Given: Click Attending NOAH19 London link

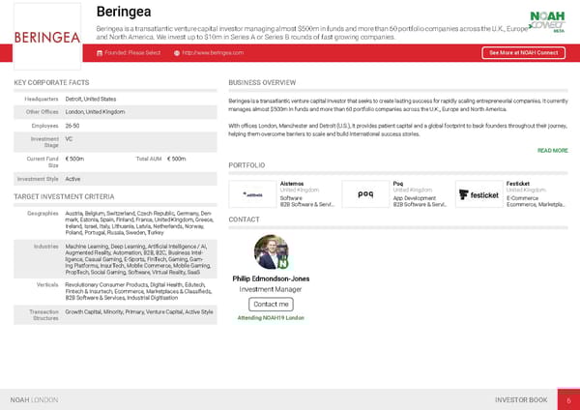Looking at the screenshot, I should pyautogui.click(x=271, y=318).
